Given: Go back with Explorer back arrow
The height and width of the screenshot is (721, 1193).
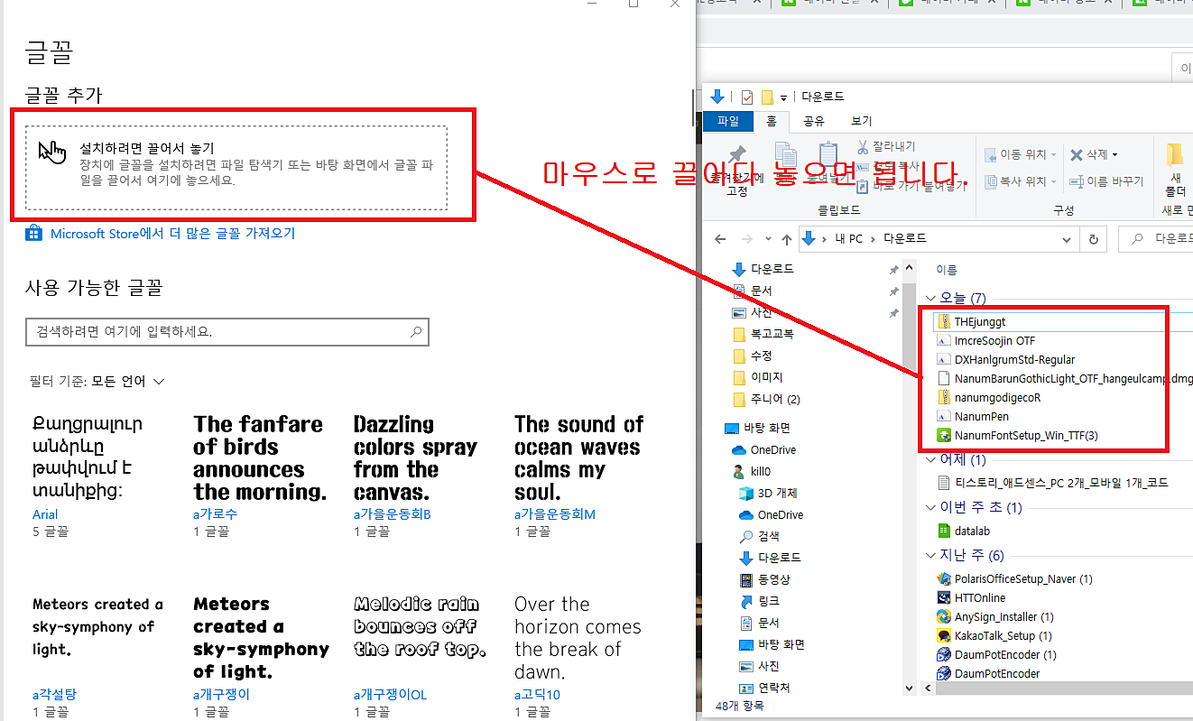Looking at the screenshot, I should pos(720,239).
